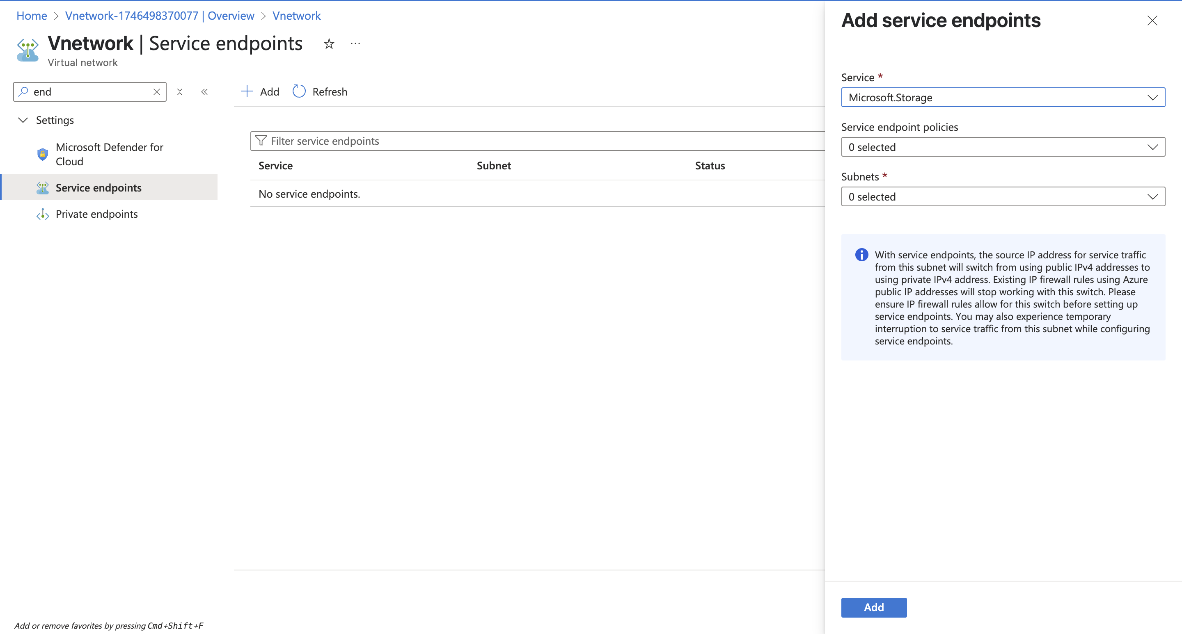The width and height of the screenshot is (1182, 634).
Task: Click the Vnetwork breadcrumb link
Action: (x=296, y=16)
